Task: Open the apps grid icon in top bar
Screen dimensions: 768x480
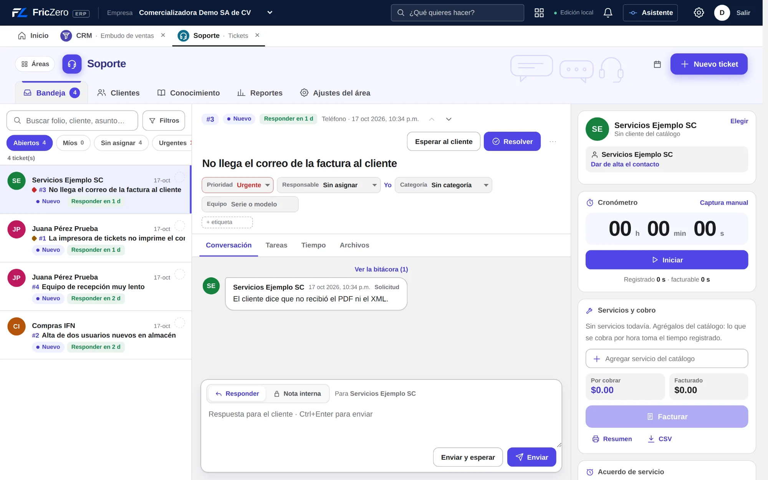Action: (539, 13)
